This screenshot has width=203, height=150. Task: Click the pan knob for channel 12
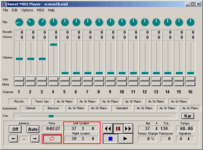click(x=145, y=22)
